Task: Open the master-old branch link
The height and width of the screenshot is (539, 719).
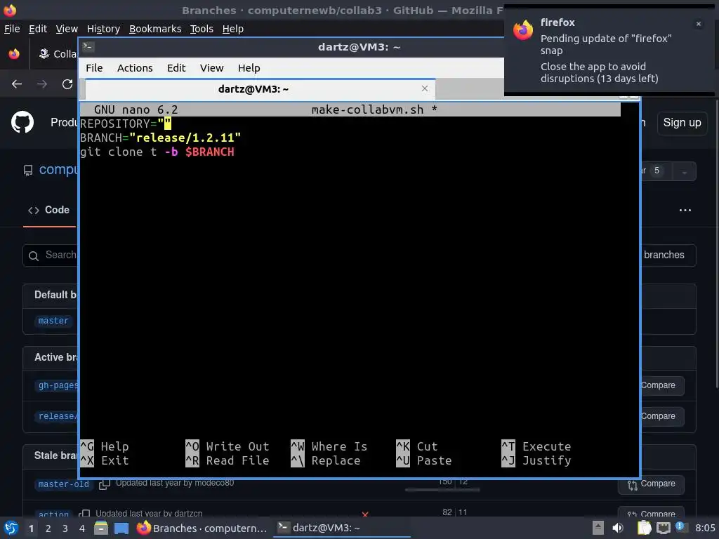Action: pyautogui.click(x=63, y=484)
